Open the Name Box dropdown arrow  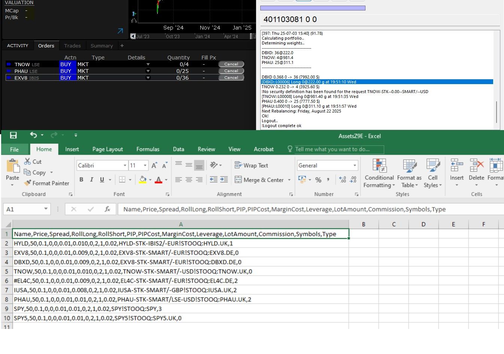[x=46, y=209]
